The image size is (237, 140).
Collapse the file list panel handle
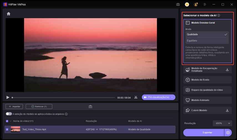pyautogui.click(x=90, y=106)
